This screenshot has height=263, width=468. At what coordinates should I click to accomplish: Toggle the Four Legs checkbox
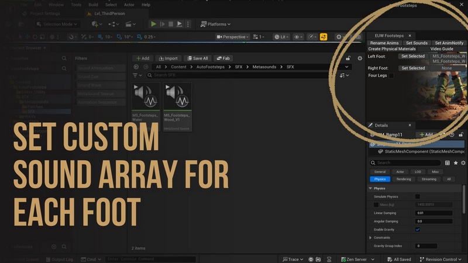(x=392, y=75)
